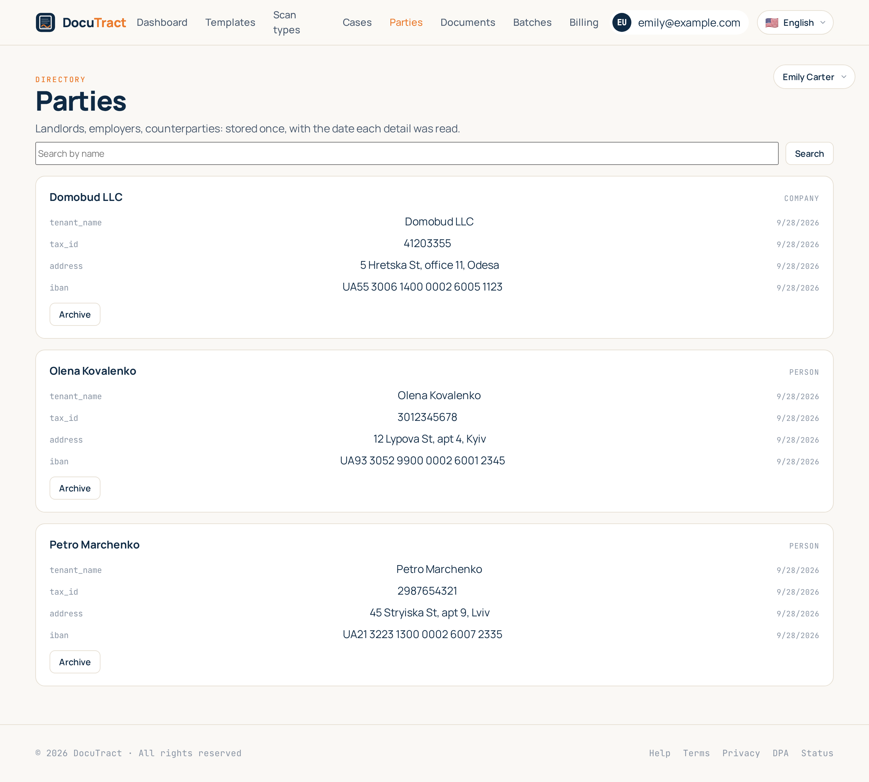Open the emily@example.com user menu
869x782 pixels.
[680, 22]
